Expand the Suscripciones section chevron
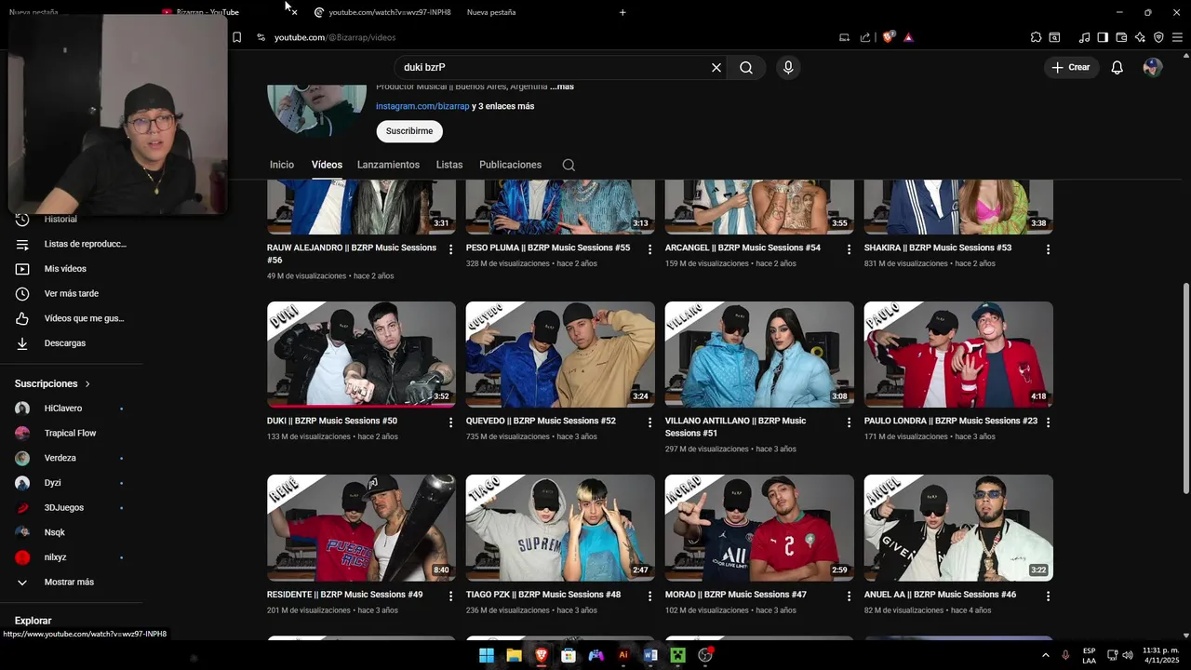The height and width of the screenshot is (670, 1191). 87,383
